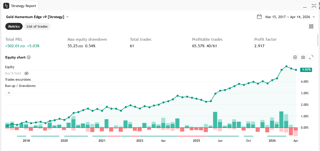Viewport: 320px width, 151px height.
Task: Click the 5.02% equity value label
Action: tap(306, 70)
